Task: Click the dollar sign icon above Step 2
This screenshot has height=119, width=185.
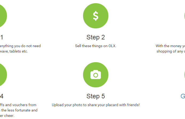Action: 96,16
